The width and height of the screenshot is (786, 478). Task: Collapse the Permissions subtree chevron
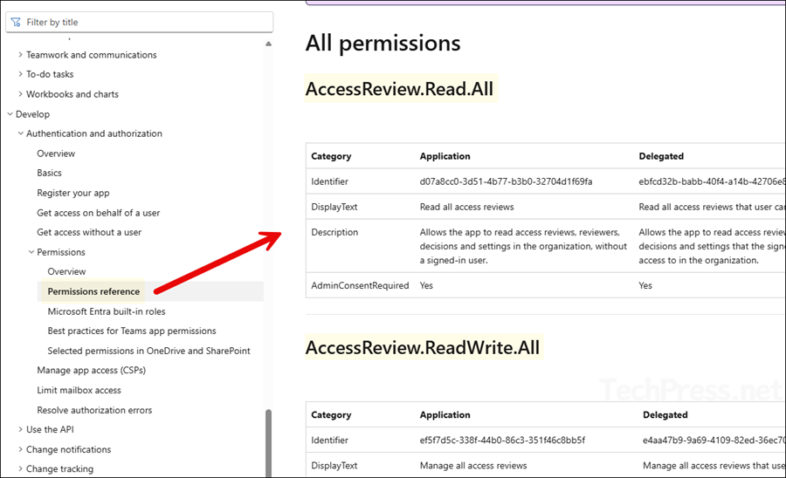pos(31,252)
